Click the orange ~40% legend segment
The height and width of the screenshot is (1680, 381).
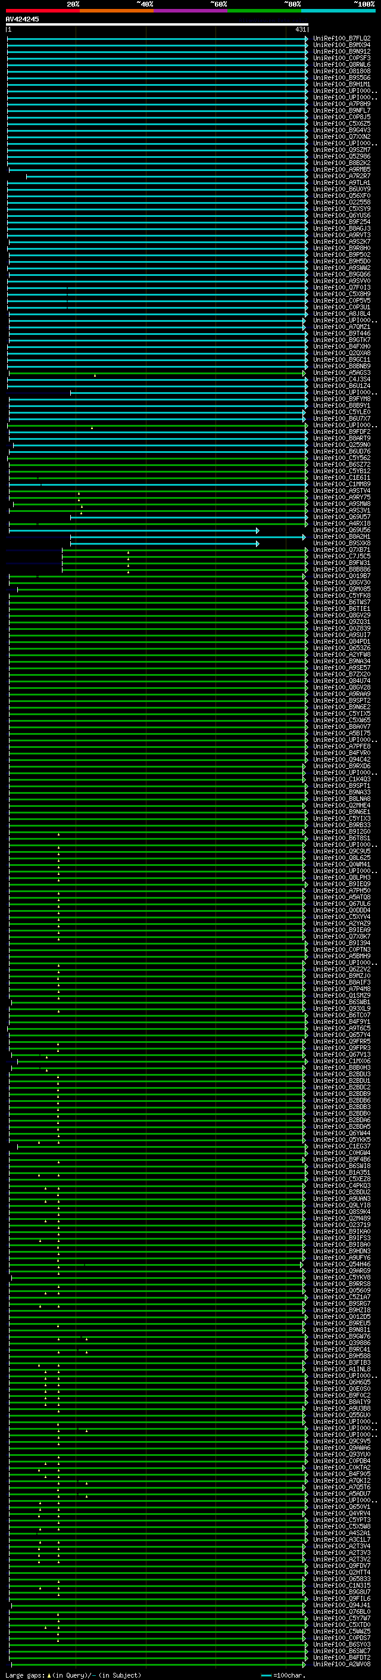117,11
